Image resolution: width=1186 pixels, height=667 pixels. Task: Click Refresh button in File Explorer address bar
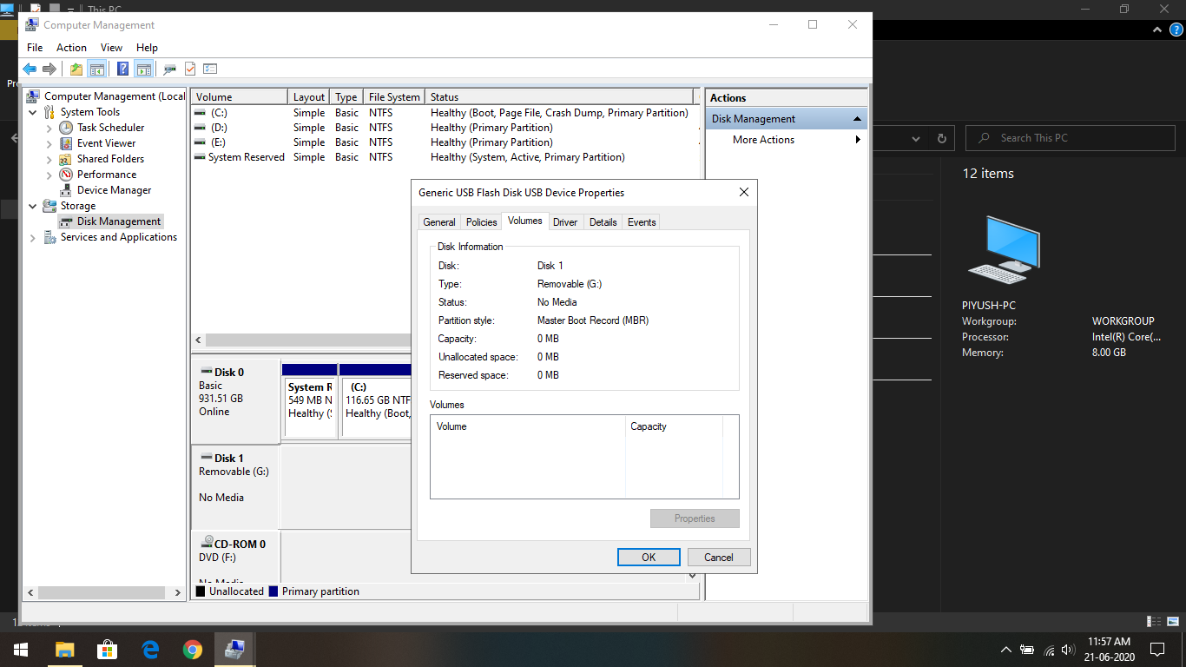[941, 138]
